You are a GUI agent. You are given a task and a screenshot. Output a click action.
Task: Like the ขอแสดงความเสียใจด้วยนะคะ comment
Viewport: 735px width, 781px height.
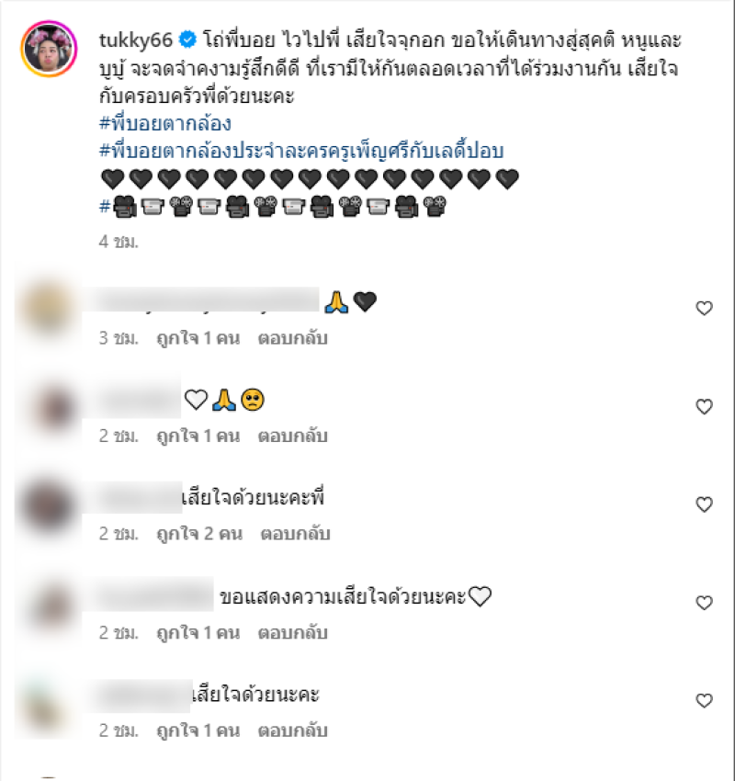704,603
